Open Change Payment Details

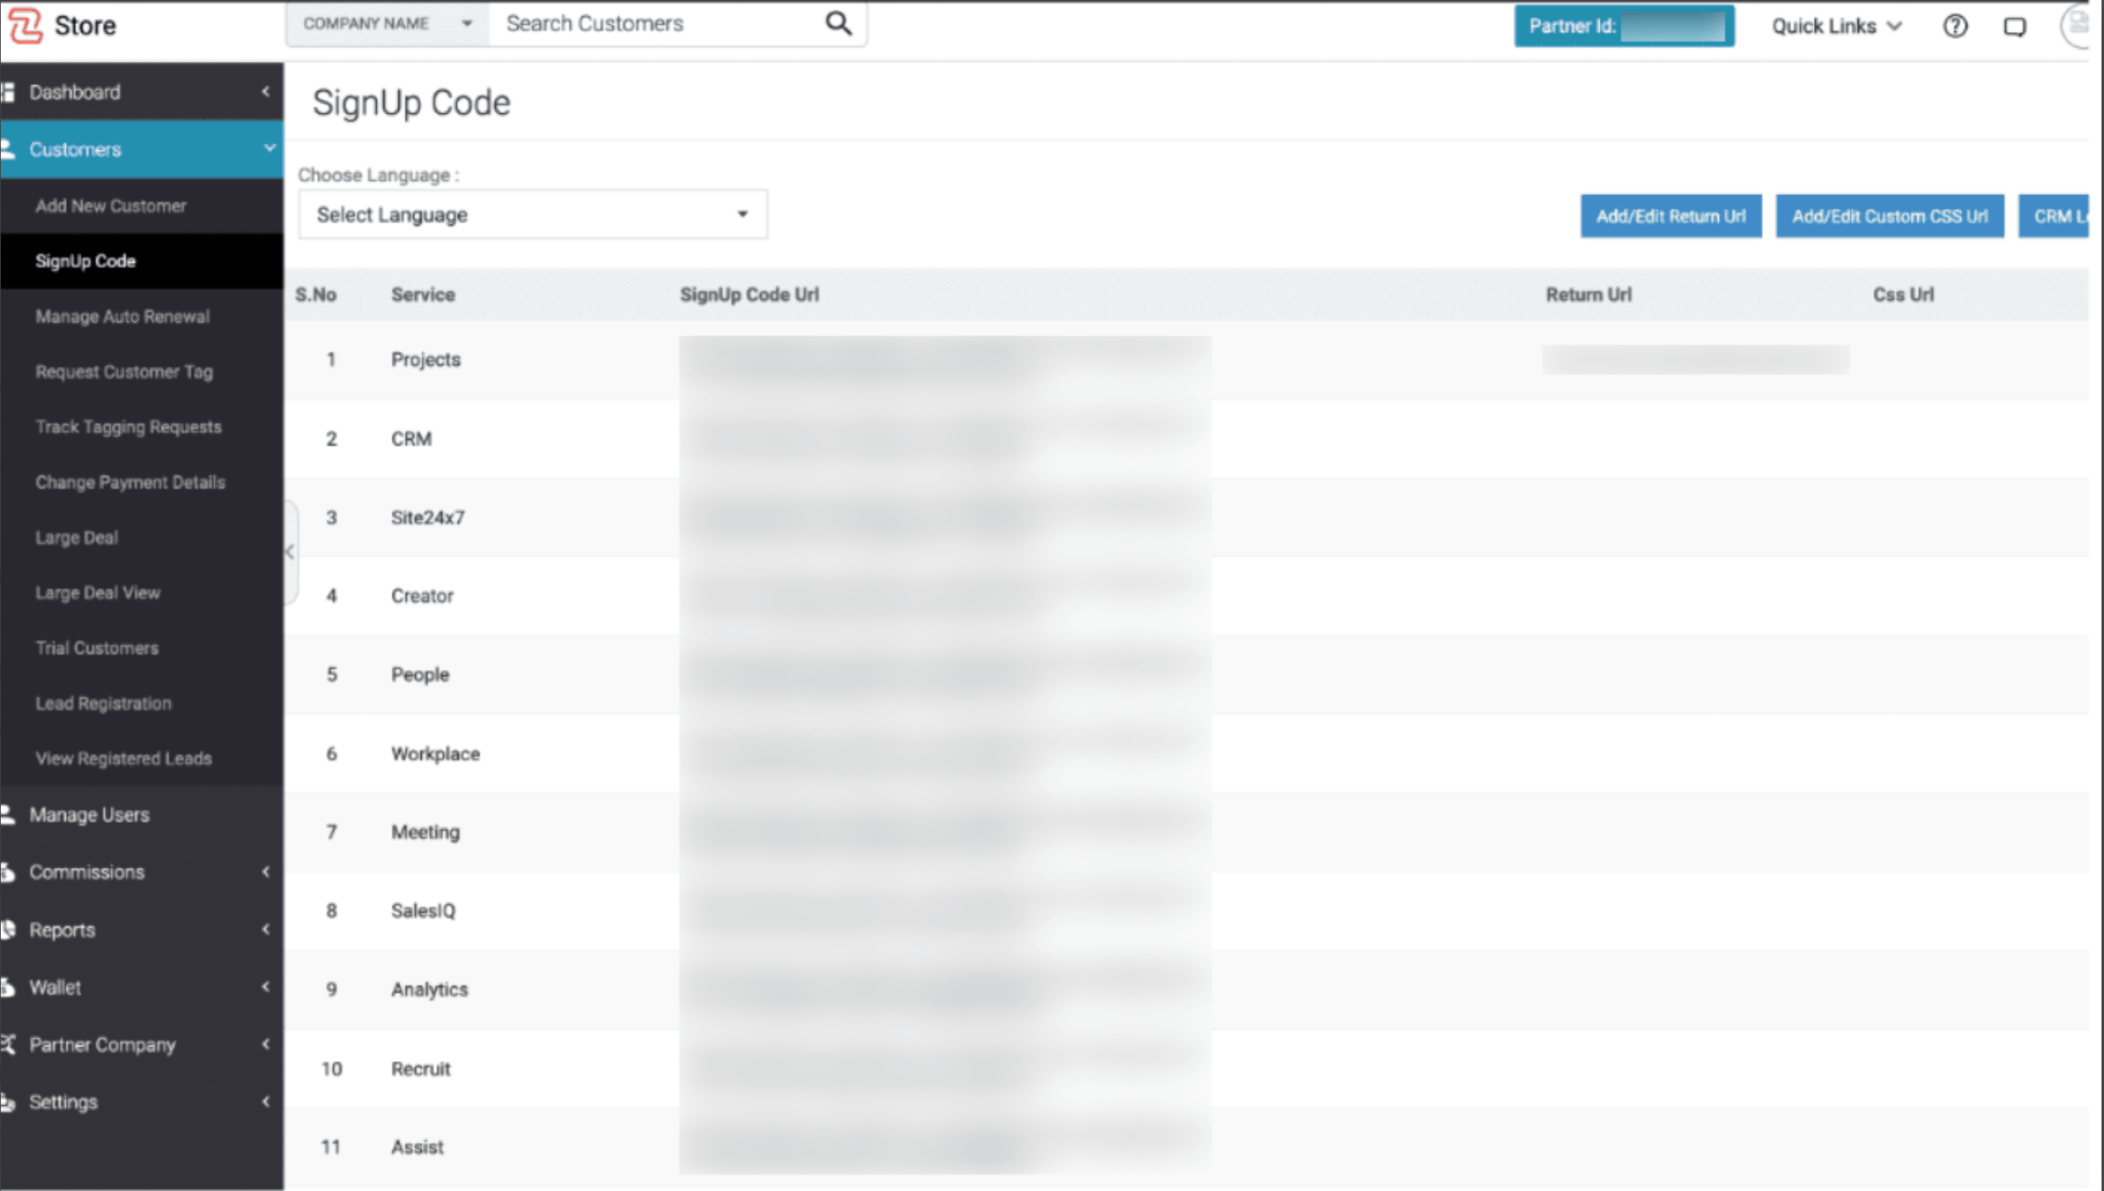coord(130,482)
